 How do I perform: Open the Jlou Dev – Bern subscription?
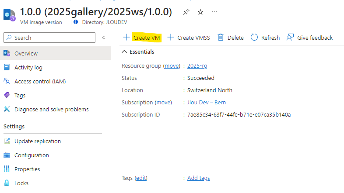click(207, 103)
